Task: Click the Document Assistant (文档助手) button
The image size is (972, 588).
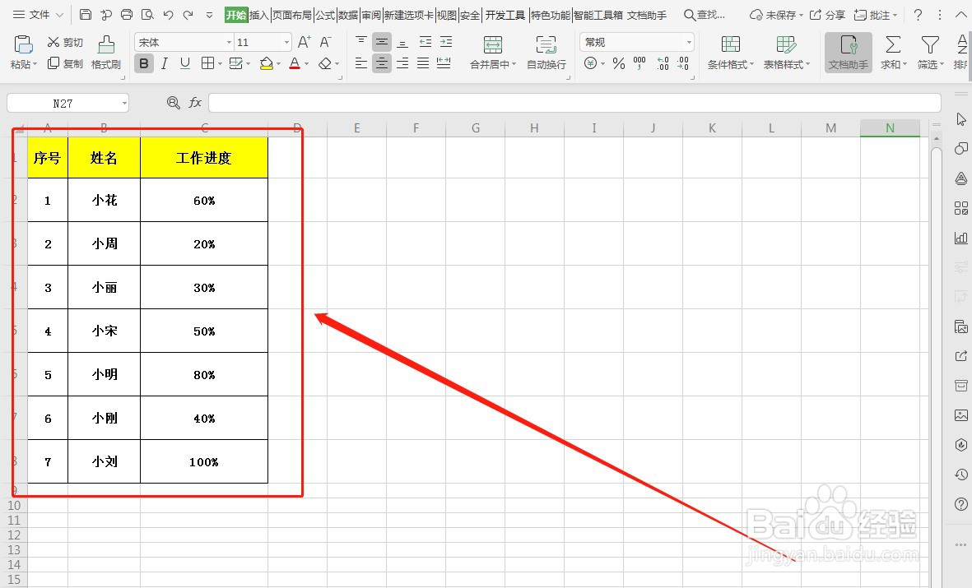Action: 848,53
